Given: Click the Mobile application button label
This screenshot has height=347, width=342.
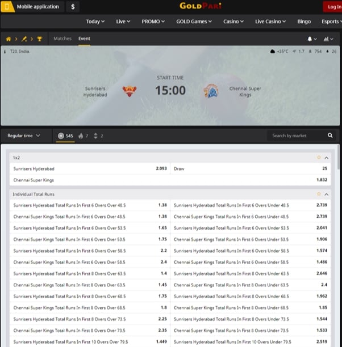Looking at the screenshot, I should click(38, 7).
